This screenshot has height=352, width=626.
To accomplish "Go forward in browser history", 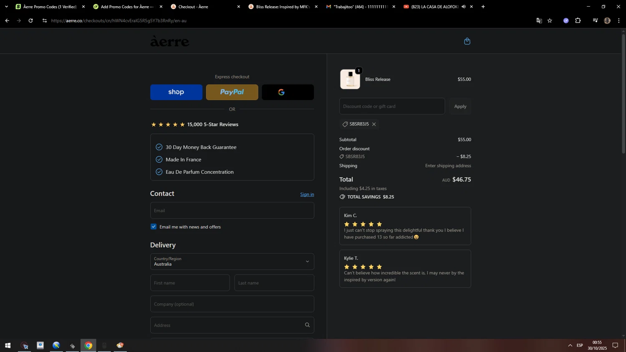I will tap(19, 20).
